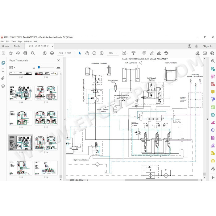Open the scrolling mode download icon
The width and height of the screenshot is (216, 216).
tap(133, 53)
